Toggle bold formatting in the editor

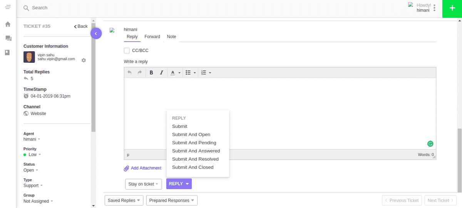point(151,72)
